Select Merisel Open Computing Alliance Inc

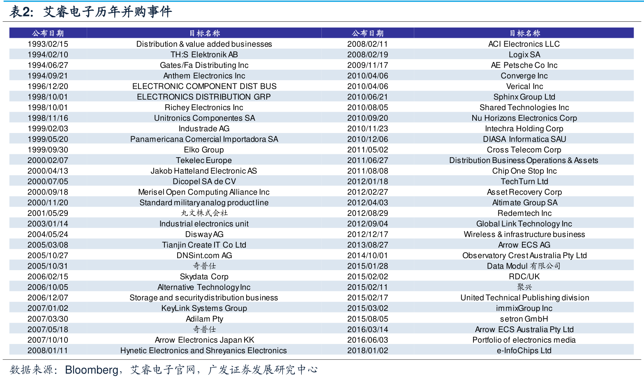[x=204, y=192]
